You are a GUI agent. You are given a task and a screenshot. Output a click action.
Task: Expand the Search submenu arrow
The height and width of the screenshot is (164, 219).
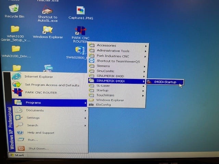tap(85, 126)
